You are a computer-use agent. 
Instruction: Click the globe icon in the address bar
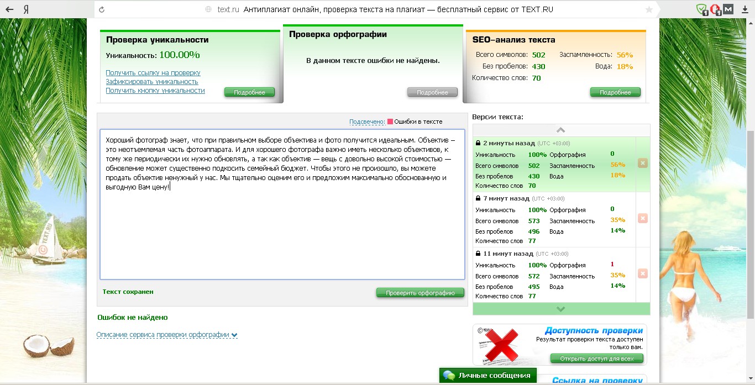click(x=208, y=9)
